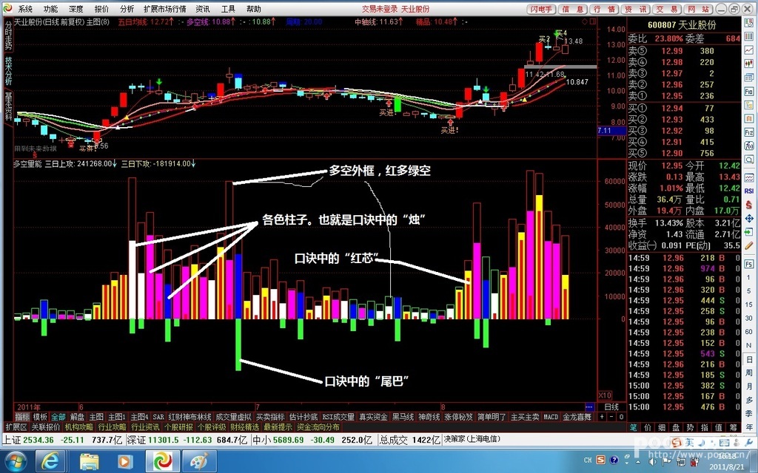
Task: Switch to monthly 月 period
Action: (x=749, y=386)
